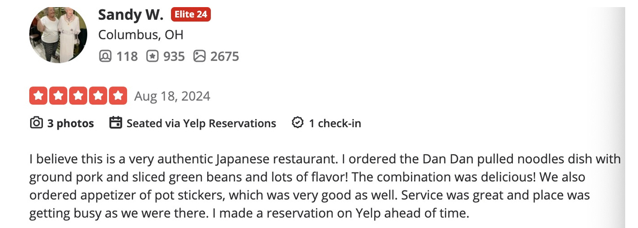This screenshot has height=228, width=638.
Task: Click the Columbus, OH location text
Action: (x=141, y=35)
